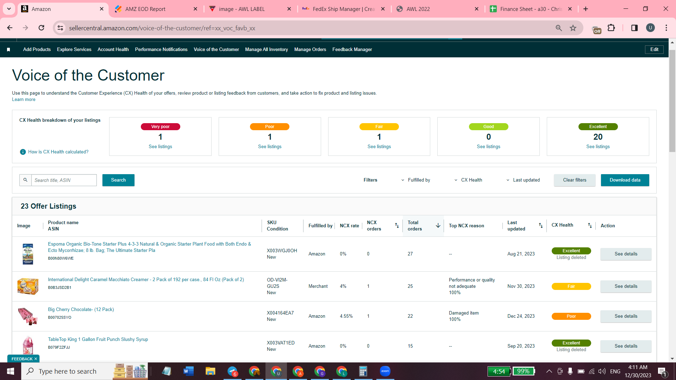Click Download data button

[625, 180]
